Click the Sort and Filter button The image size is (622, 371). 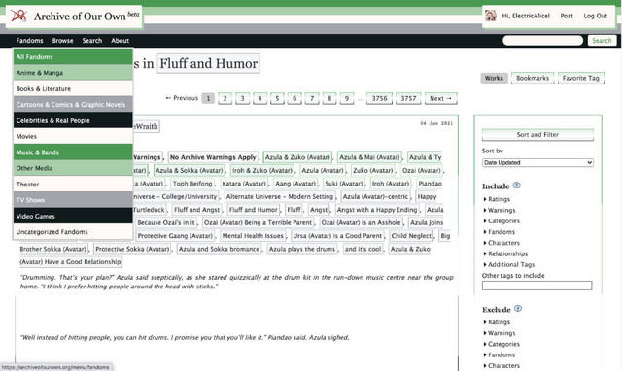pos(537,135)
